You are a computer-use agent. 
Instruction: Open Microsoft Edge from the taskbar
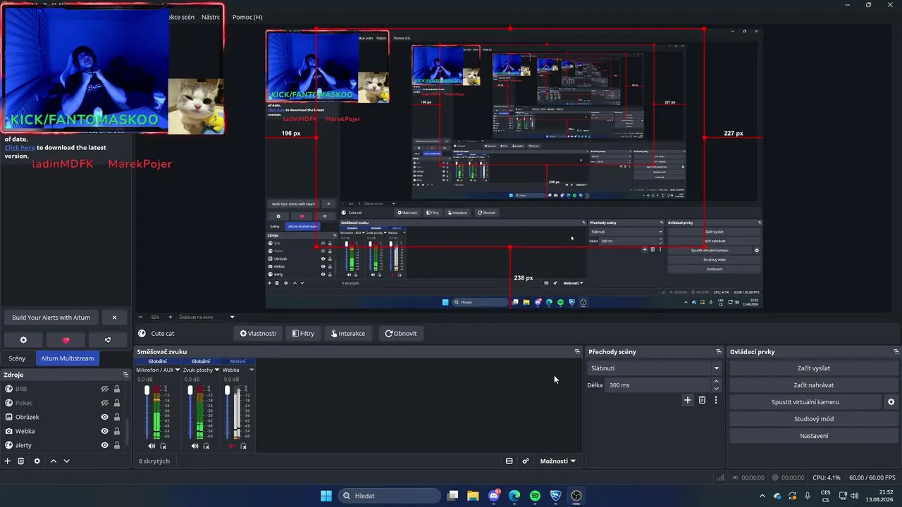(x=514, y=496)
